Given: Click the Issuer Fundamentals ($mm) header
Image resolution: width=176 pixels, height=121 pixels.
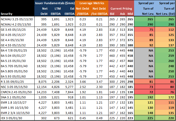Looking at the screenshot, I should coord(55,3).
